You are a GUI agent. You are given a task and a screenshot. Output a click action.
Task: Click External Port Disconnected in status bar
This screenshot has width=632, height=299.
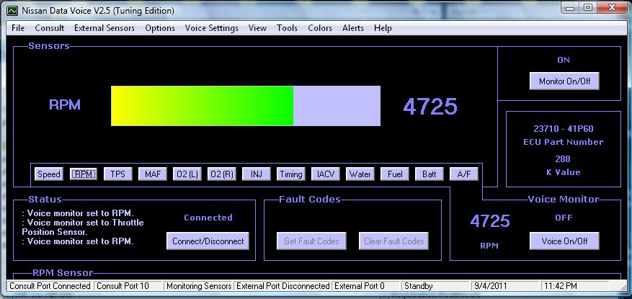pos(282,286)
